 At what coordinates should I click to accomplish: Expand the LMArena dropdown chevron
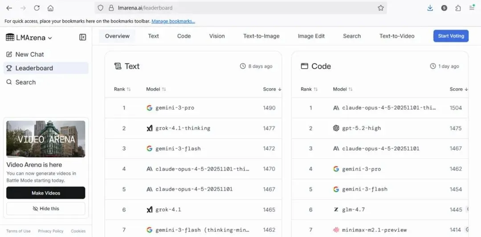(x=50, y=38)
